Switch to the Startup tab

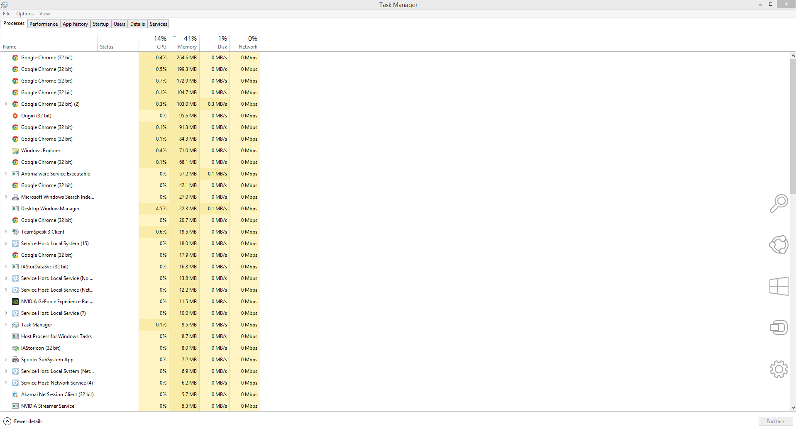pyautogui.click(x=101, y=24)
